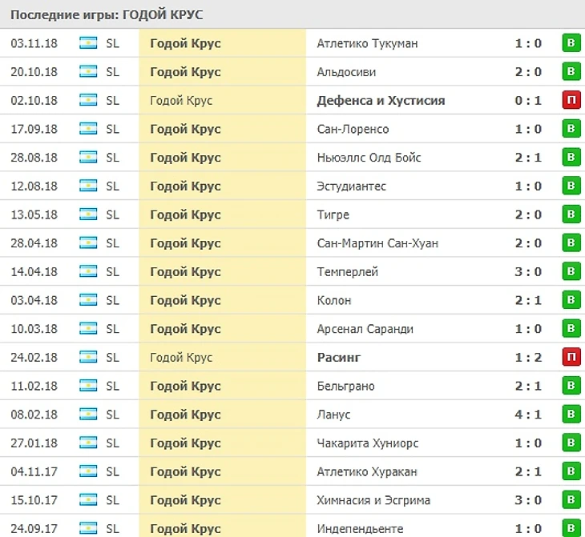Click the green win badge for Атлетико Тукуман match
The width and height of the screenshot is (585, 537).
click(x=571, y=43)
